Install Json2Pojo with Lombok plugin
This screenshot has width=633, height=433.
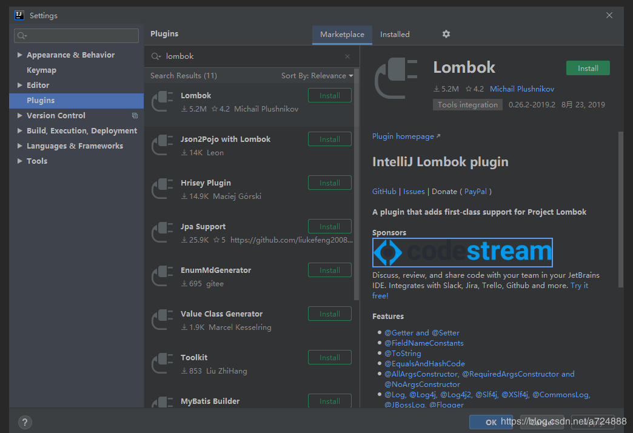pos(329,139)
